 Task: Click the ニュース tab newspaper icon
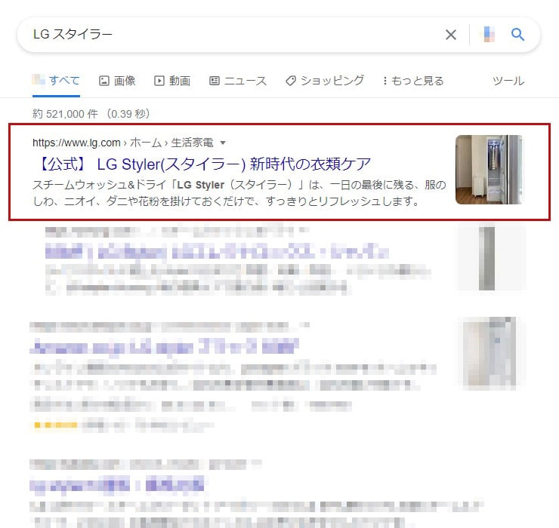pyautogui.click(x=215, y=81)
